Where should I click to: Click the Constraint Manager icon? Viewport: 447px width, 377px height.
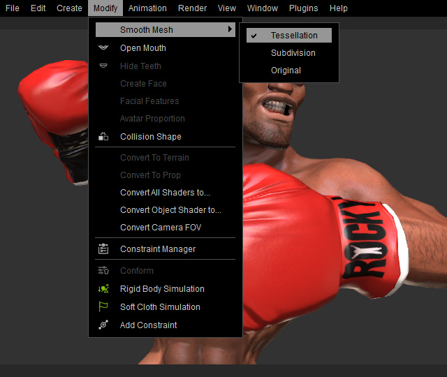click(x=103, y=249)
